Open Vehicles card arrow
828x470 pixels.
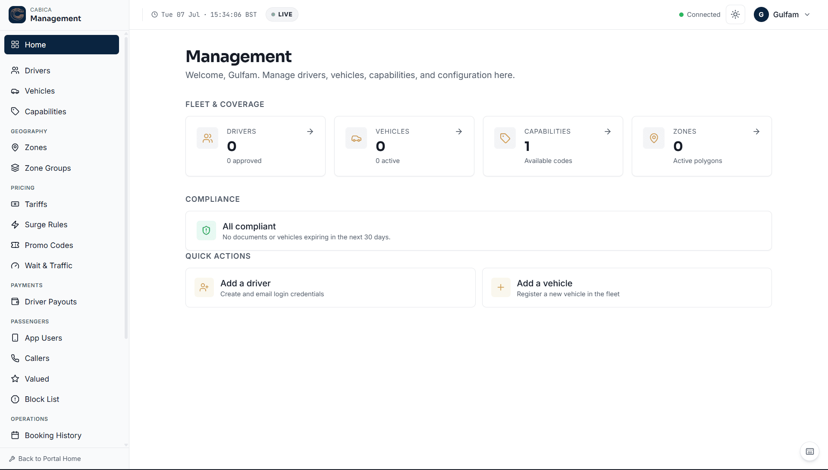459,132
